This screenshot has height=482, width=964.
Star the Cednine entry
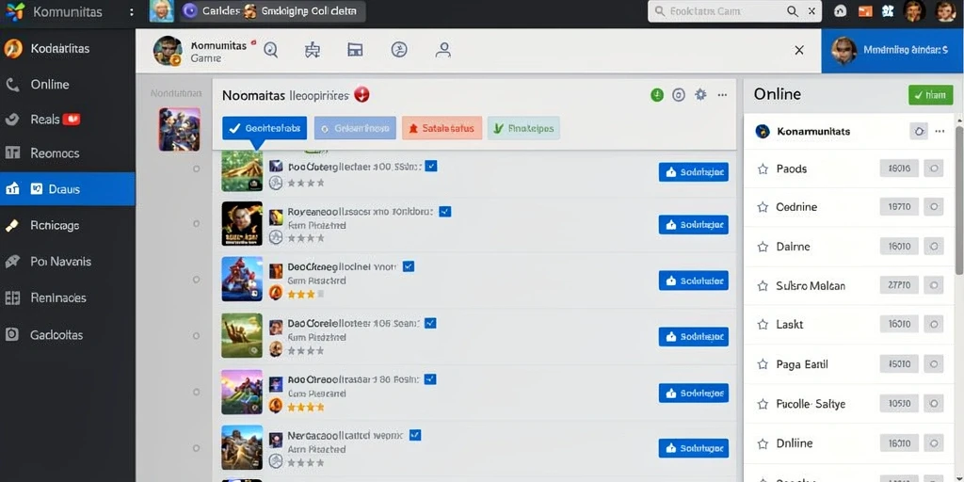pyautogui.click(x=763, y=207)
